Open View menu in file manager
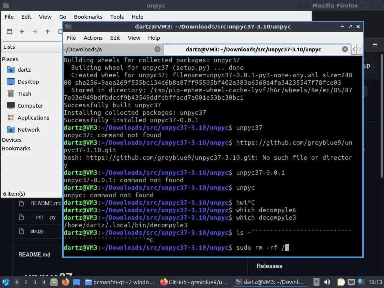The image size is (384, 288). pos(45,16)
